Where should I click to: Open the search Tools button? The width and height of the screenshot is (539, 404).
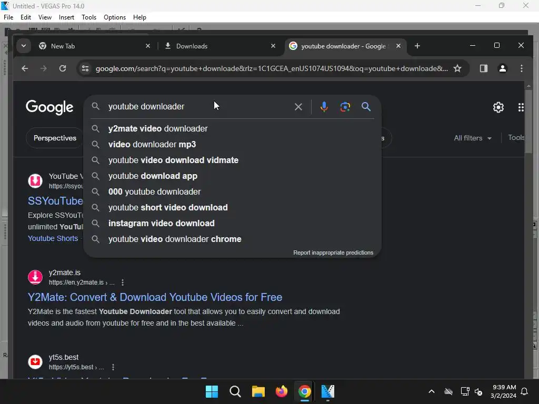tap(516, 138)
